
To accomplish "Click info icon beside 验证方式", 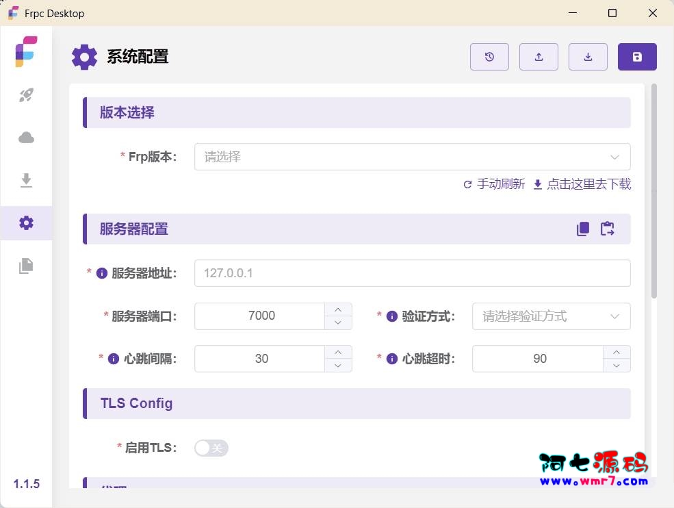I will pyautogui.click(x=392, y=316).
